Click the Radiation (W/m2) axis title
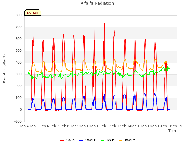The width and height of the screenshot is (195, 146). tap(4, 69)
